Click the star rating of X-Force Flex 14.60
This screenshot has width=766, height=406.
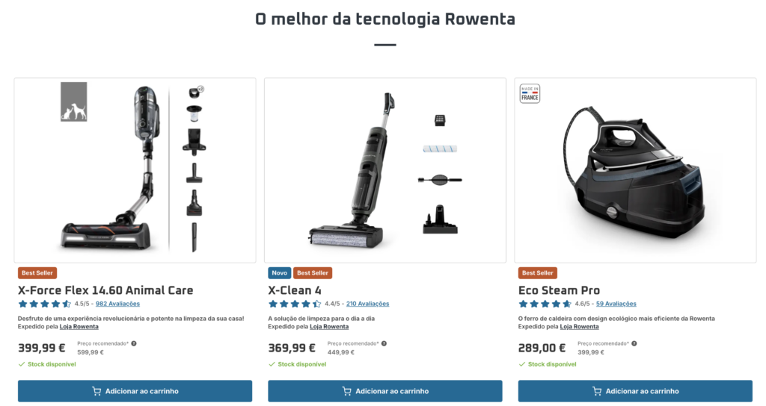pyautogui.click(x=44, y=304)
